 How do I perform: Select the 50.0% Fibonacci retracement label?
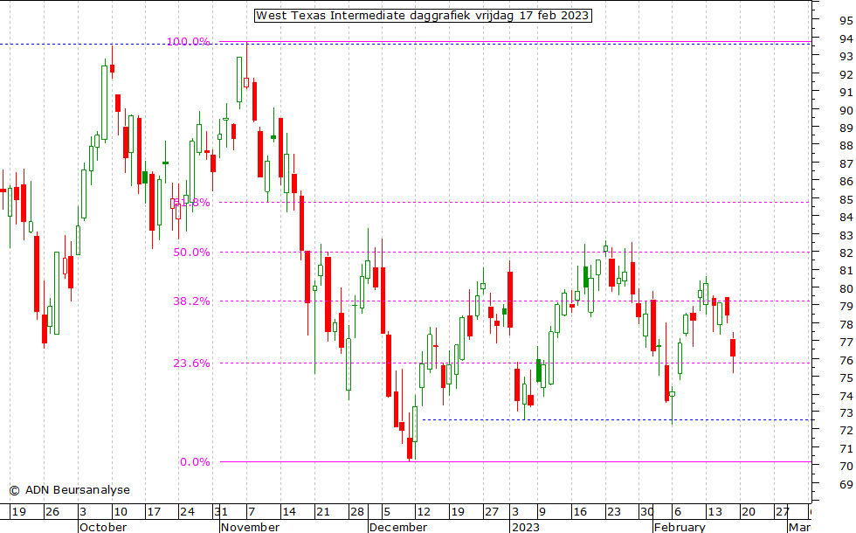[x=191, y=253]
